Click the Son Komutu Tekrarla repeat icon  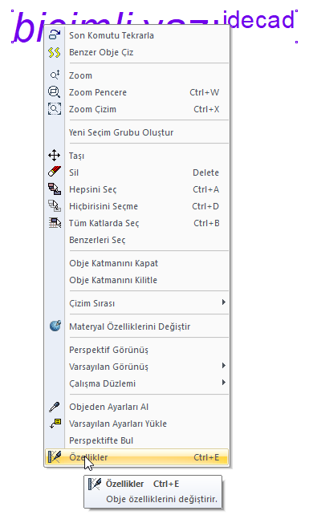point(55,34)
